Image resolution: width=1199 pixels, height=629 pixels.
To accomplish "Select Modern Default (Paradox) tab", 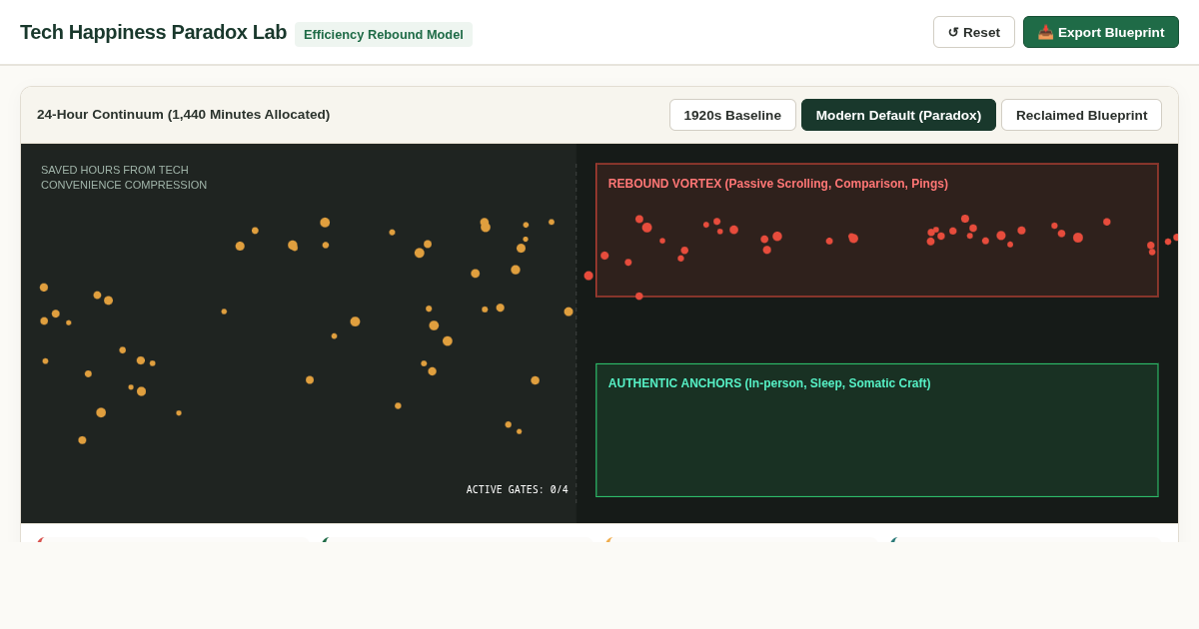I will 898,115.
